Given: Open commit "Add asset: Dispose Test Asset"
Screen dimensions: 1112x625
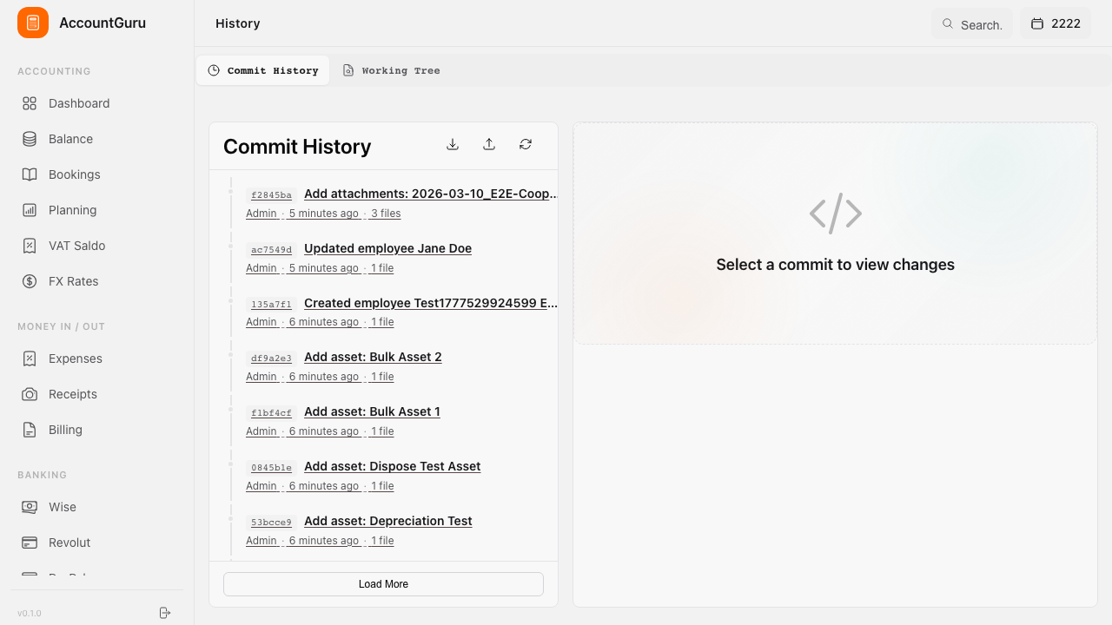Looking at the screenshot, I should click(x=392, y=467).
